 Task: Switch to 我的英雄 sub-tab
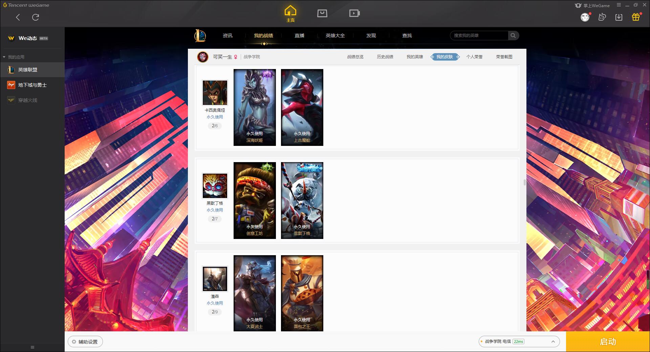coord(415,57)
